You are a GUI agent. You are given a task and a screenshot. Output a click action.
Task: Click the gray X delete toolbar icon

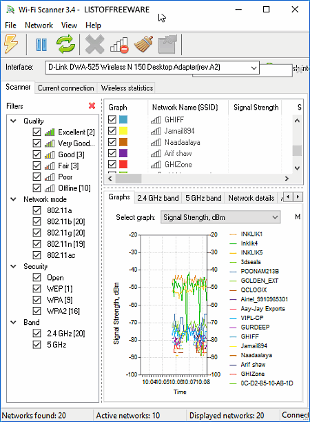point(94,44)
